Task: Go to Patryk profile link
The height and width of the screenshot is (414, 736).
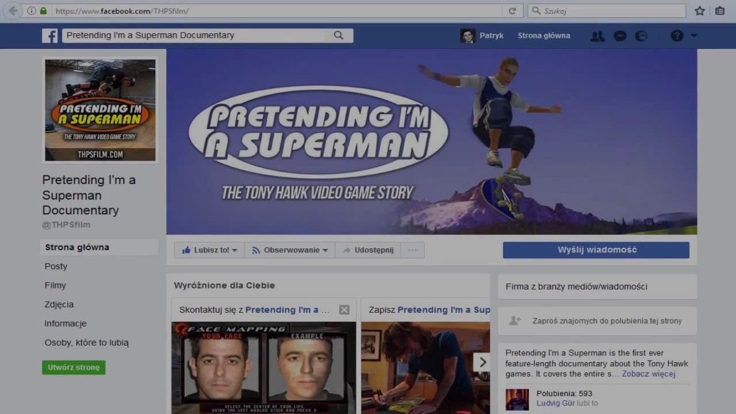Action: coord(492,36)
